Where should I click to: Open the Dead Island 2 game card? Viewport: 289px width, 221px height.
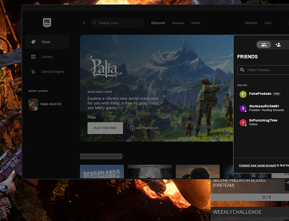(102, 171)
